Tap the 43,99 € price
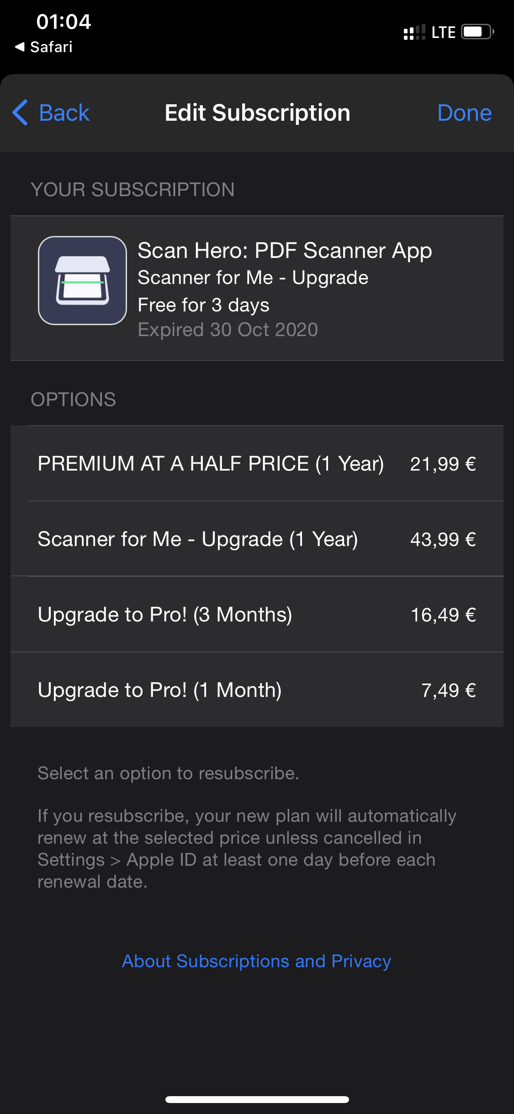The width and height of the screenshot is (514, 1114). pyautogui.click(x=443, y=540)
